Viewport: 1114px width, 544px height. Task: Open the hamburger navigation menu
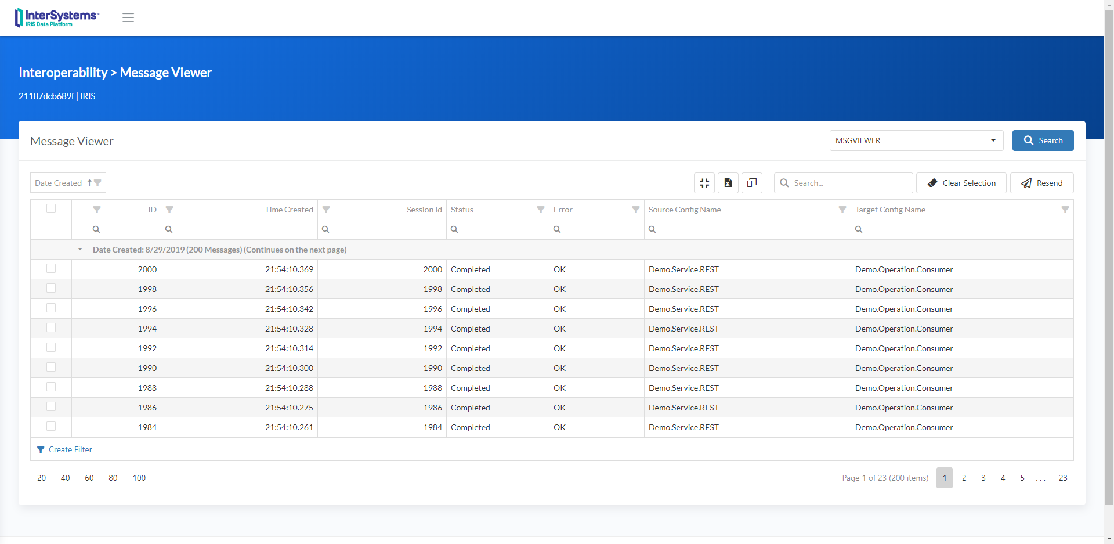pos(128,17)
